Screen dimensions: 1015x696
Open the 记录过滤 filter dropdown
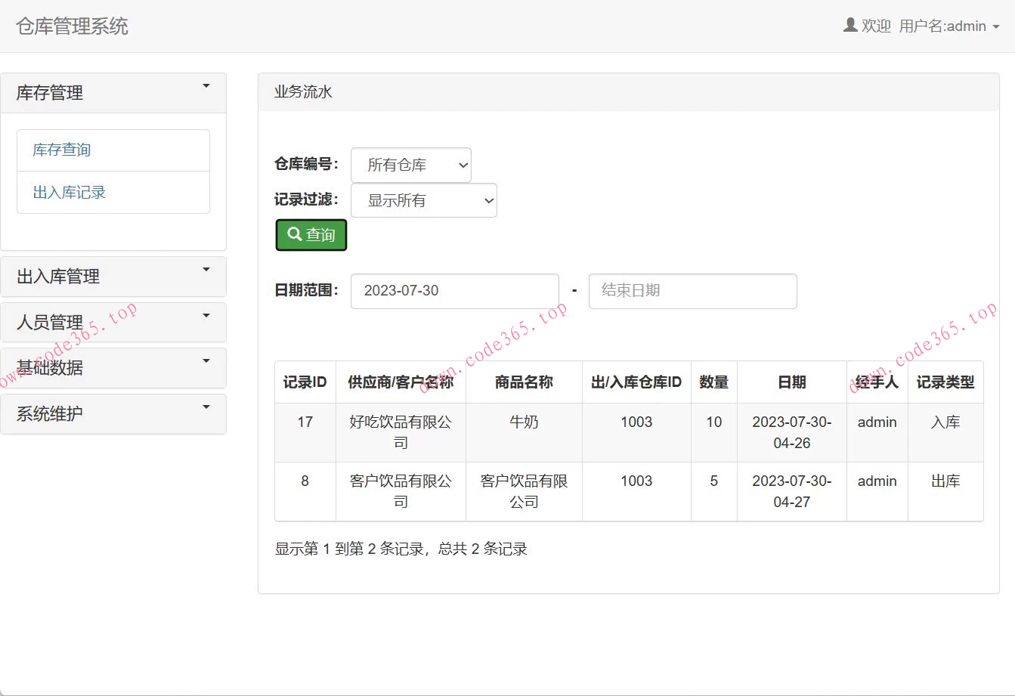point(423,200)
